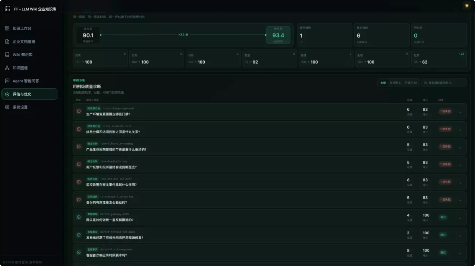Screen dimensions: 475x266
Task: Click passed check icon for direct-release-rollback
Action: click(79, 235)
